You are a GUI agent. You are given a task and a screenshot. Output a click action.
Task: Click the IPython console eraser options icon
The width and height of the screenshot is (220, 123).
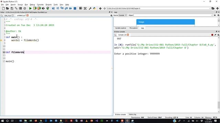(x=215, y=35)
